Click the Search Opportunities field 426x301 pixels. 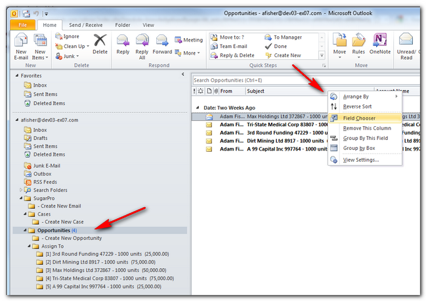click(x=306, y=80)
